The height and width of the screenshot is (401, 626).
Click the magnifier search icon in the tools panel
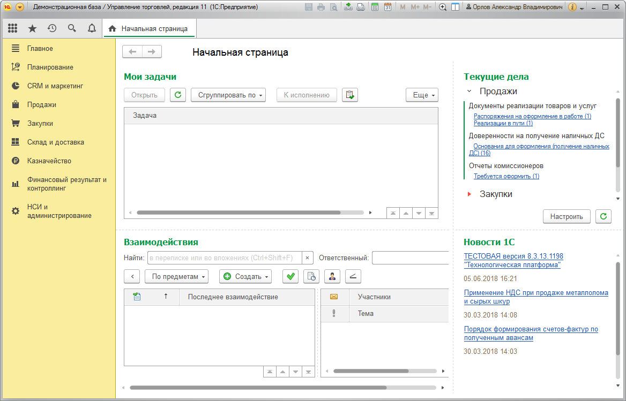(72, 28)
